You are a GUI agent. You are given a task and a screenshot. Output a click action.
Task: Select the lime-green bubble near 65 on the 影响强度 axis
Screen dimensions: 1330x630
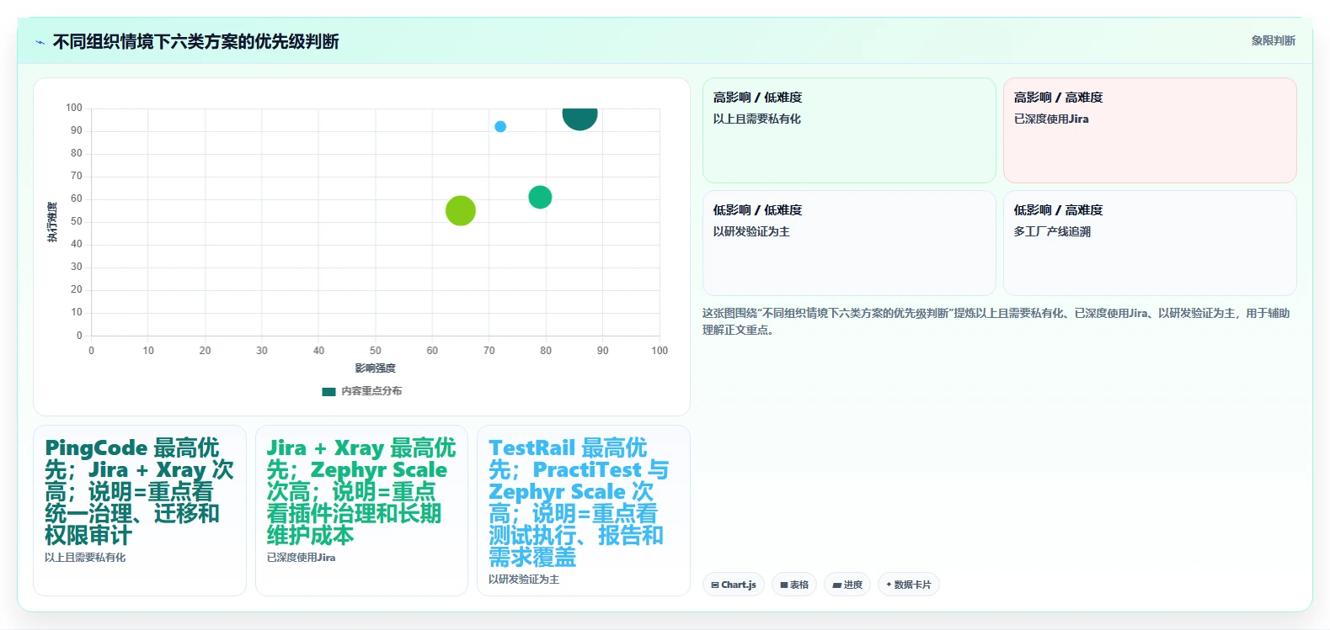[461, 210]
